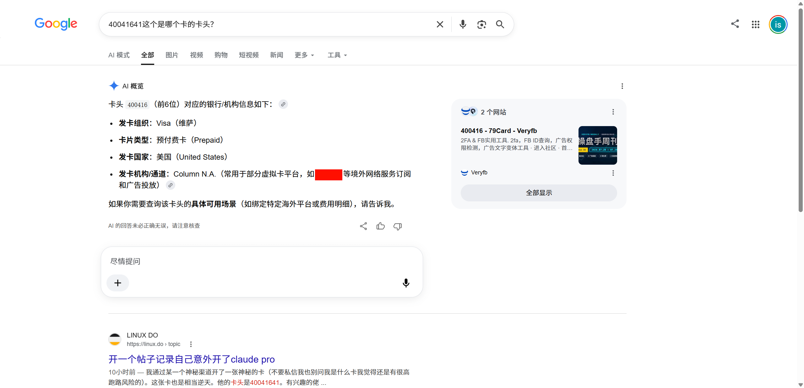Open Google Lens image search icon
804x388 pixels.
pyautogui.click(x=481, y=24)
